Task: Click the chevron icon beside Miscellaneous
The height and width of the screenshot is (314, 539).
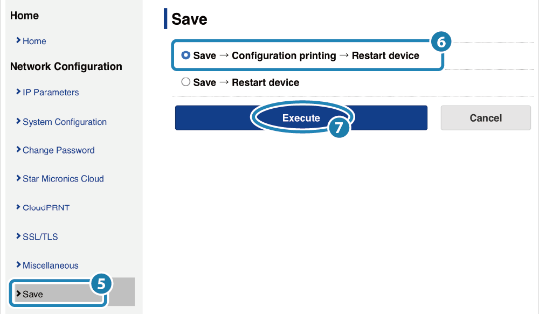Action: click(x=18, y=264)
